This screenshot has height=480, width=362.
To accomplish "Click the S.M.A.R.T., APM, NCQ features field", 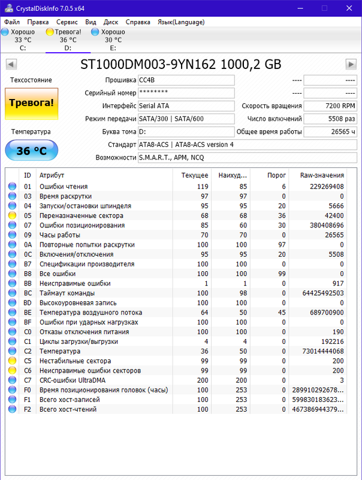I will 248,157.
